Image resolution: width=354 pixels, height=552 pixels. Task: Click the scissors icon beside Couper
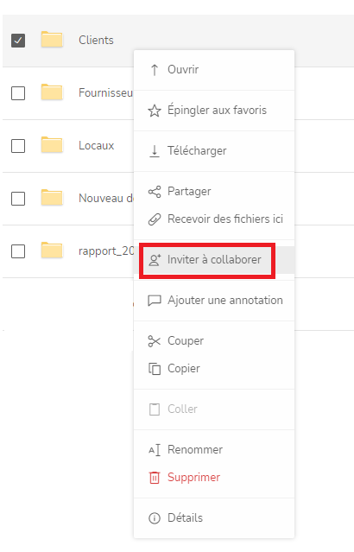pos(155,340)
